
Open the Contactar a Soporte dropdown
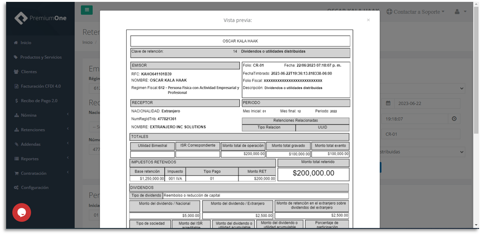tap(416, 12)
